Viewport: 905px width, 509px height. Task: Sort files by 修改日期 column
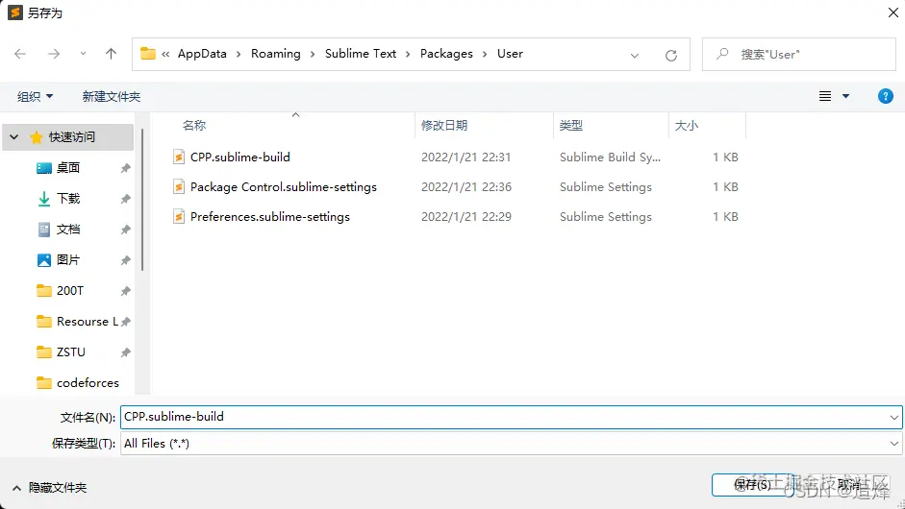(x=443, y=125)
